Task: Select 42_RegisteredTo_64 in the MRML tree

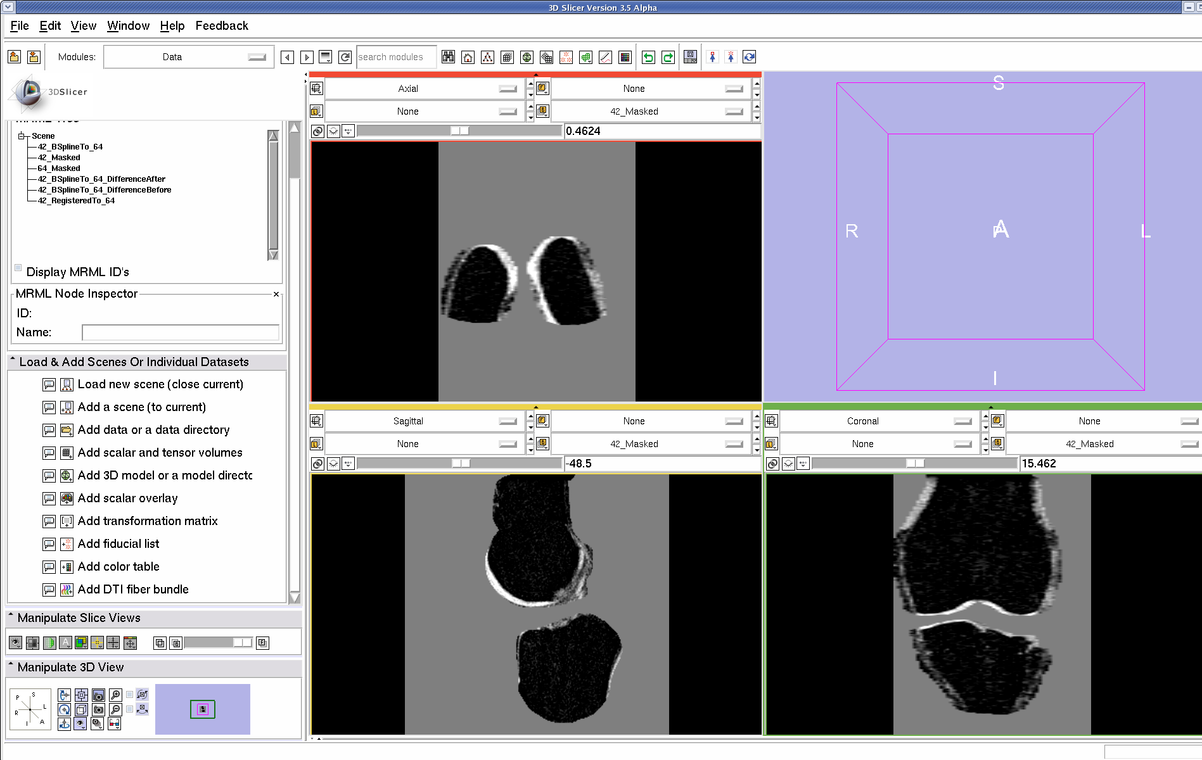Action: (x=76, y=201)
